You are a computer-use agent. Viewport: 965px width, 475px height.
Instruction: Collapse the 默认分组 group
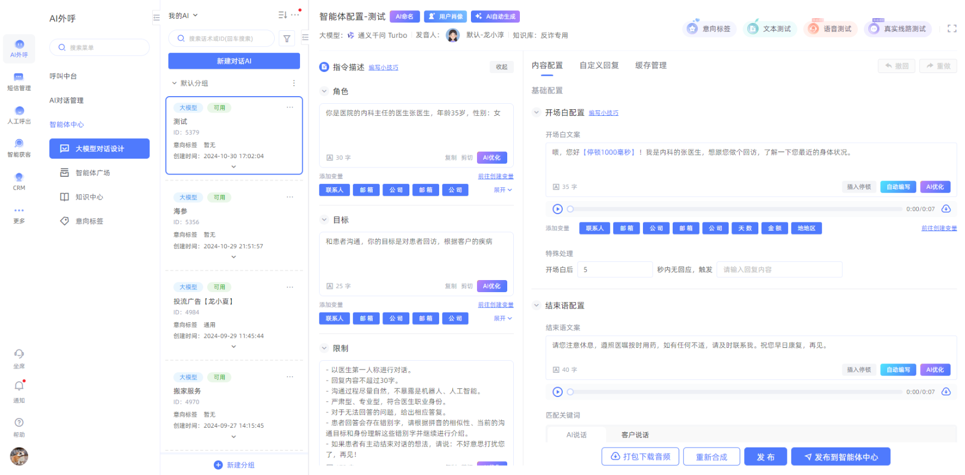pyautogui.click(x=174, y=83)
